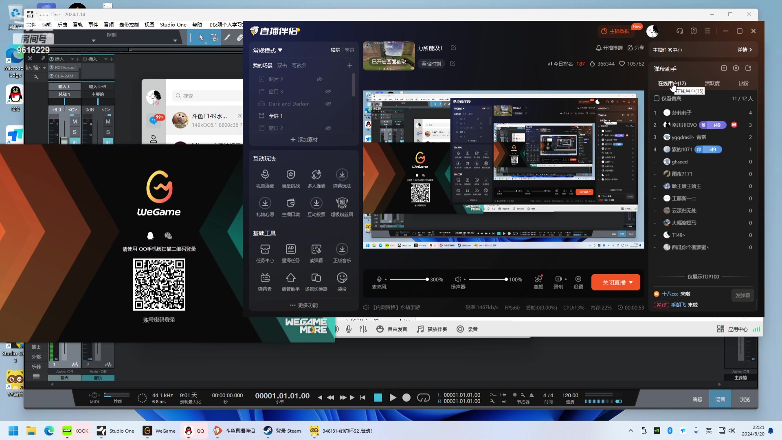Open 房管助手 room manager tool

click(x=291, y=282)
